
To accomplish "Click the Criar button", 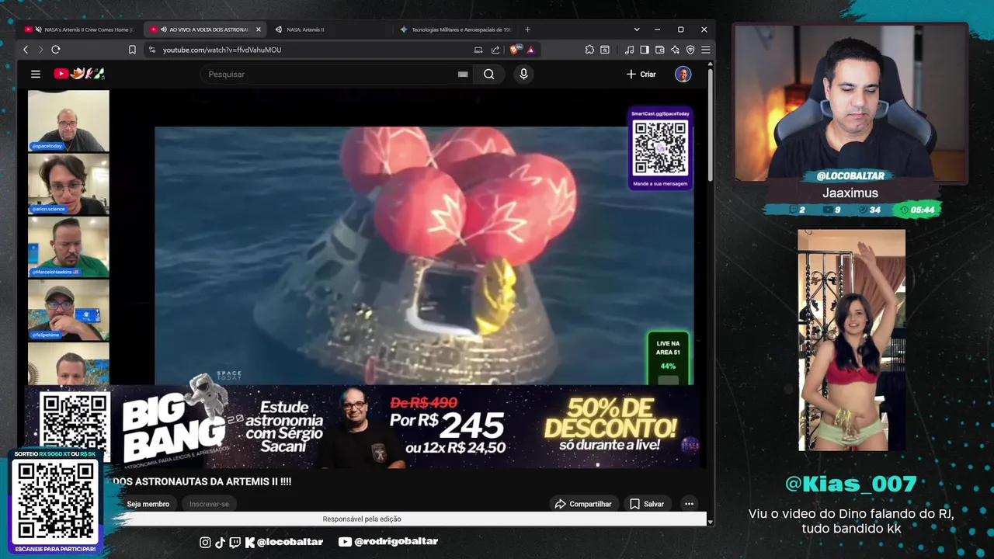I will pos(641,74).
